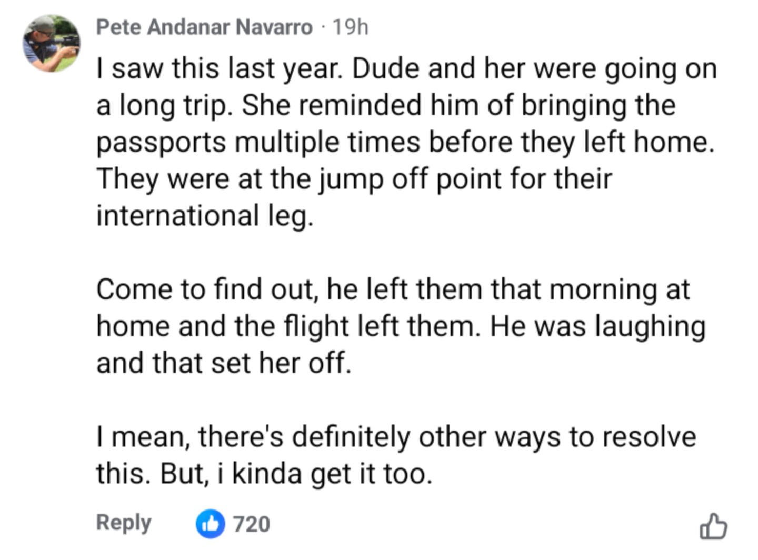Viewport: 758px width, 560px height.
Task: Click the Pete Andanar Navarro name link
Action: 204,27
